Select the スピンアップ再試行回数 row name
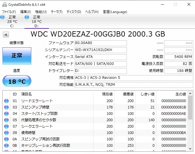The width and height of the screenshot is (195, 154). pos(40,139)
